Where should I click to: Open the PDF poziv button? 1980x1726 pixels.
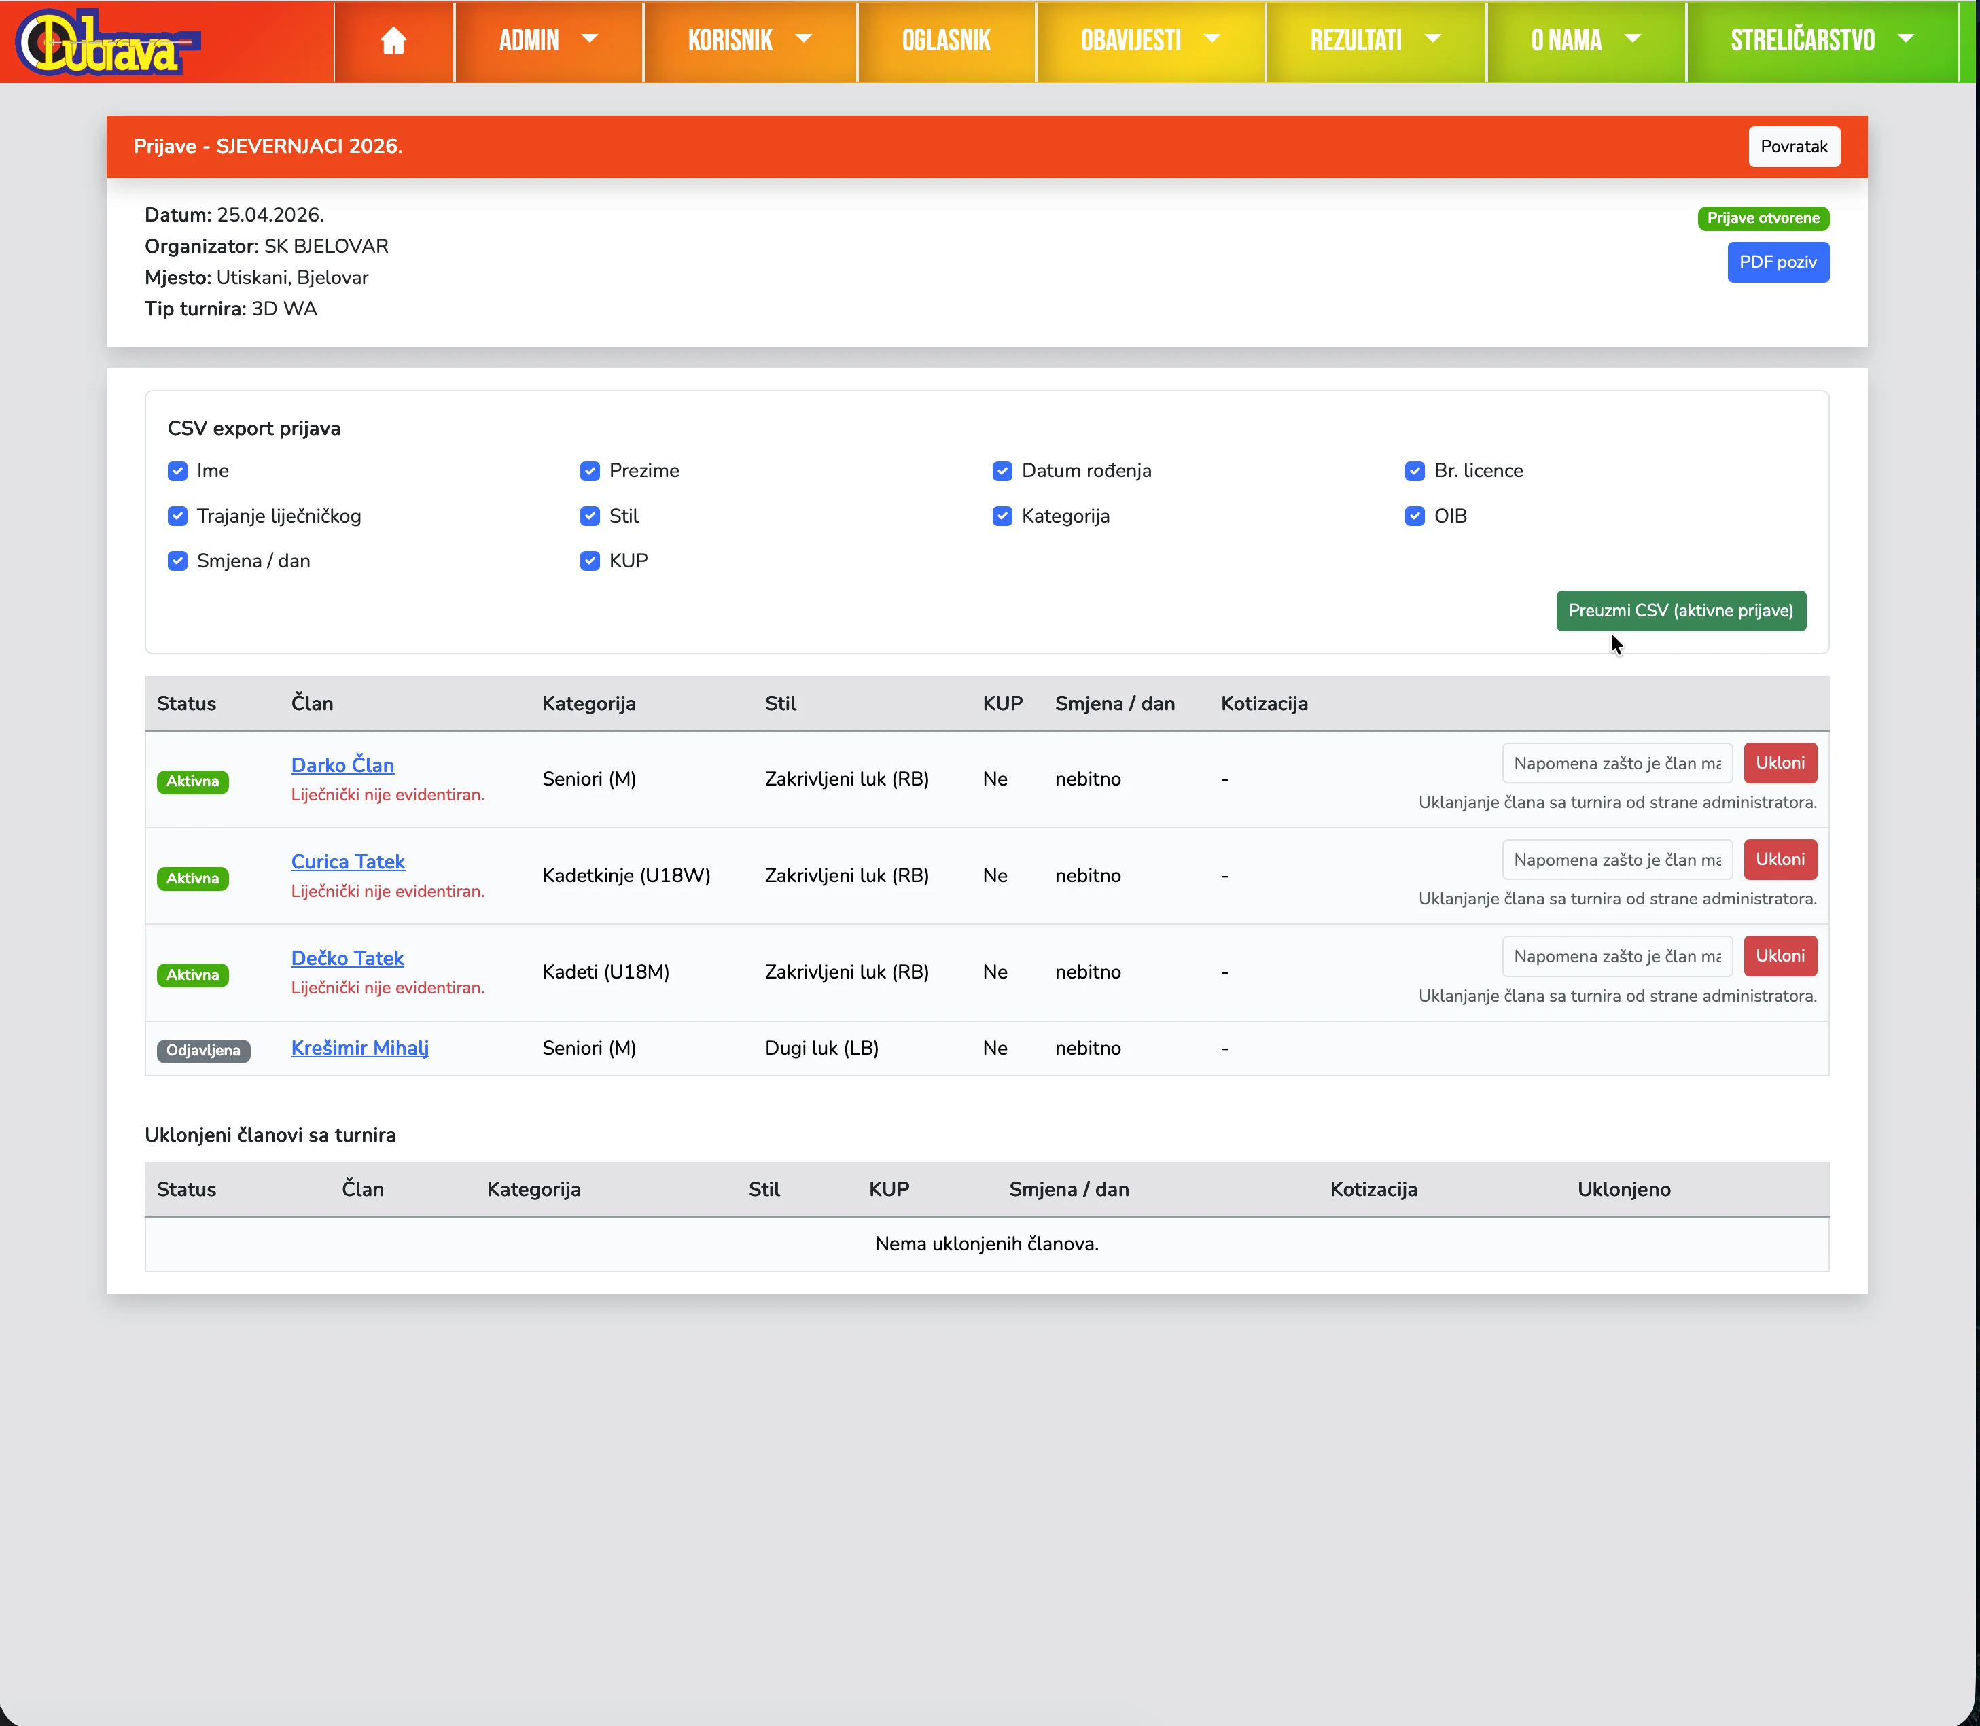click(x=1777, y=262)
